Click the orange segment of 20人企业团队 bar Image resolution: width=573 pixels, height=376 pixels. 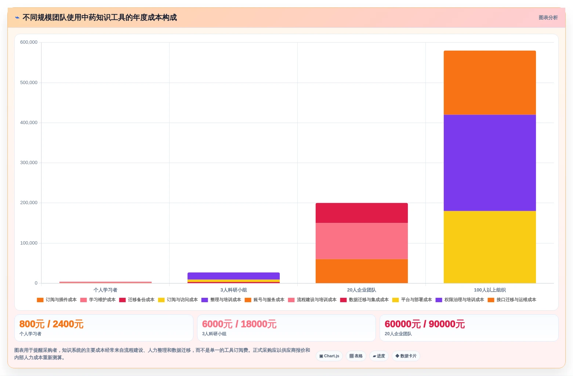pos(362,271)
